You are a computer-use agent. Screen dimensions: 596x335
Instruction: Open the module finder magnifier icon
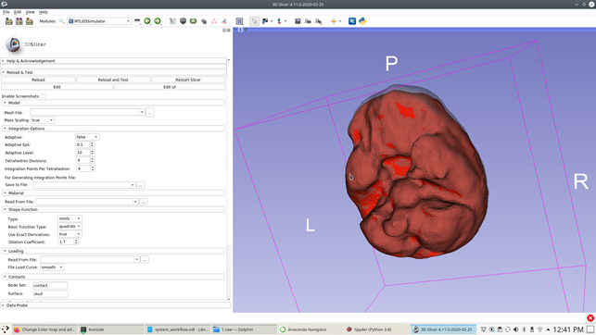[x=61, y=21]
